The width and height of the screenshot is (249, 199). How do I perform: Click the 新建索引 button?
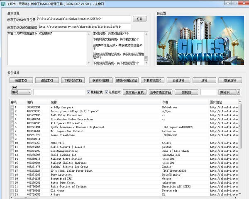[21, 80]
